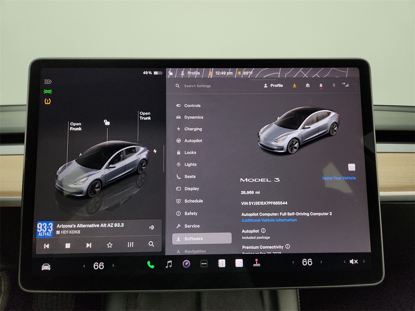Click the green headlights indicator icon
The width and height of the screenshot is (415, 311).
click(x=48, y=92)
